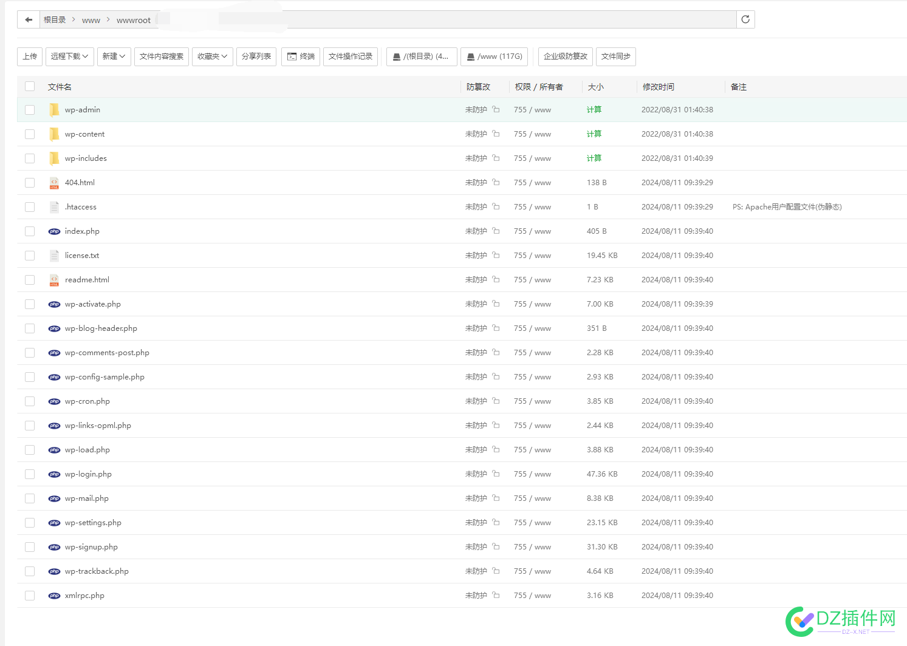The image size is (907, 646).
Task: Click the xmlrpc.php PHP icon
Action: [x=54, y=596]
